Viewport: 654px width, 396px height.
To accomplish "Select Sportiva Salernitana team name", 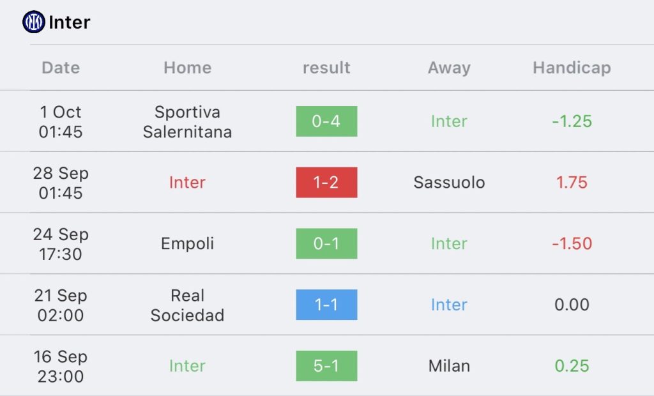I will click(187, 121).
